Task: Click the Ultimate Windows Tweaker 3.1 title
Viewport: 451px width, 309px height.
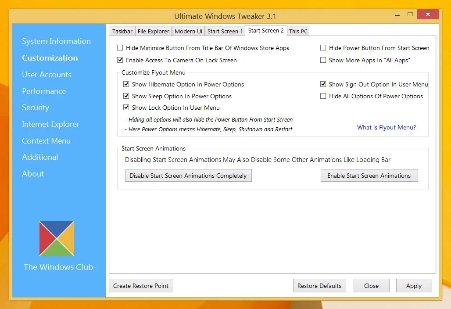Action: (x=225, y=16)
